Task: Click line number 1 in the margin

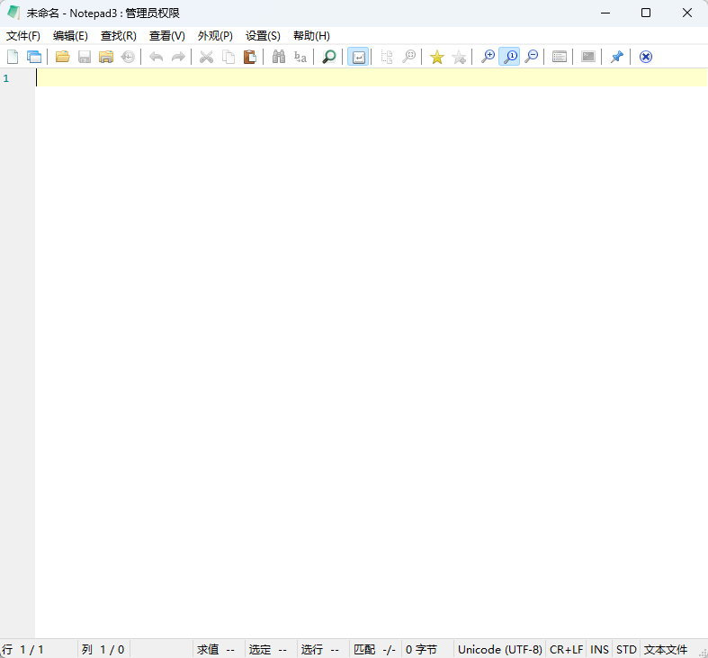Action: pyautogui.click(x=6, y=78)
